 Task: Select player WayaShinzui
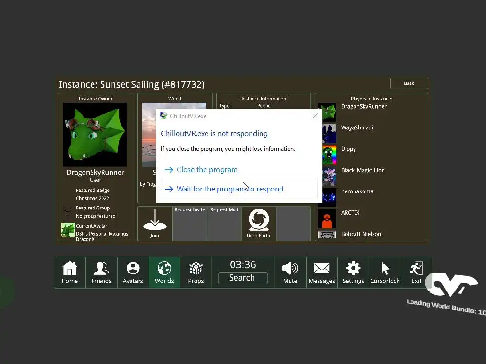click(357, 127)
